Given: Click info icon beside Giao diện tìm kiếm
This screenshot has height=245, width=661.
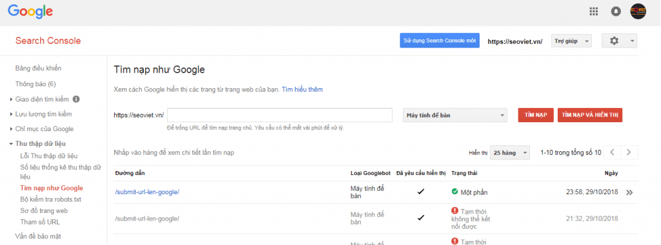Looking at the screenshot, I should click(76, 100).
